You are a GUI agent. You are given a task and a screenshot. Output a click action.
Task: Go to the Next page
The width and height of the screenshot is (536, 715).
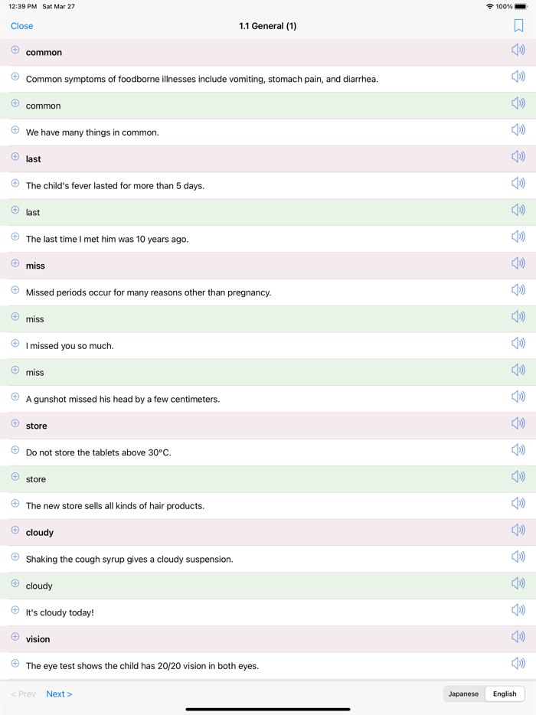tap(59, 694)
